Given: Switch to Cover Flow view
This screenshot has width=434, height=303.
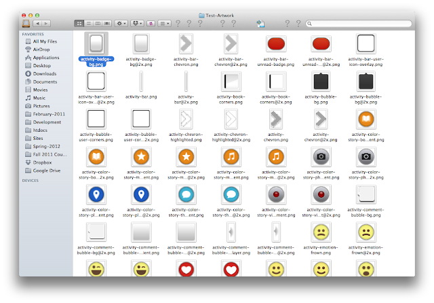Looking at the screenshot, I should pos(107,24).
